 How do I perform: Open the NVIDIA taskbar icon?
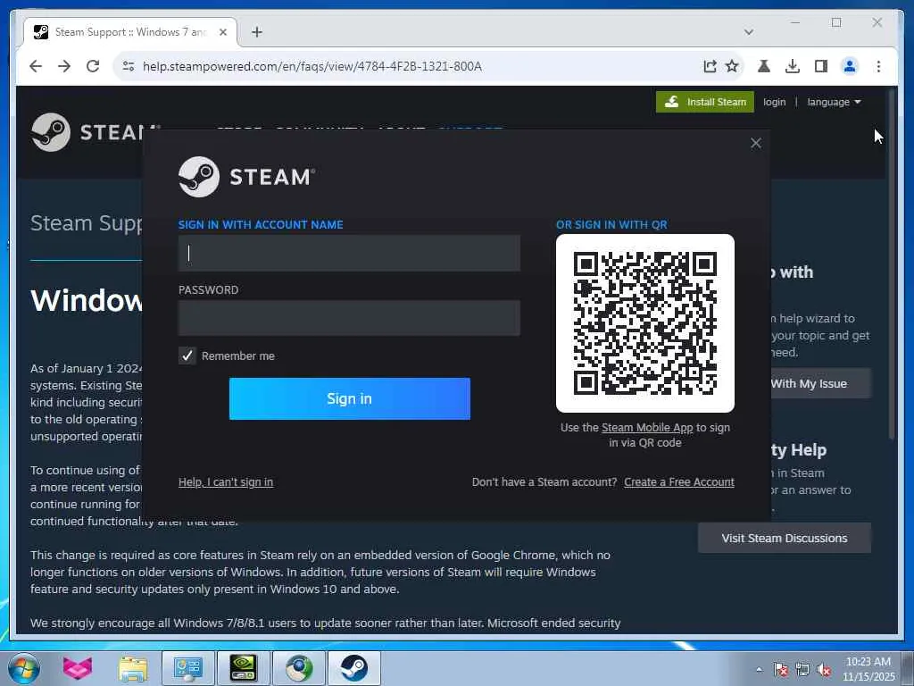243,668
